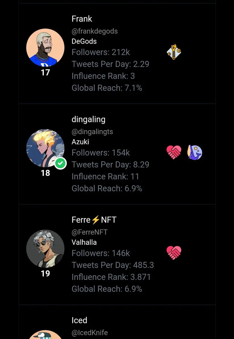
Task: Click the handshake heart badge beside dingaling
Action: [x=174, y=152]
